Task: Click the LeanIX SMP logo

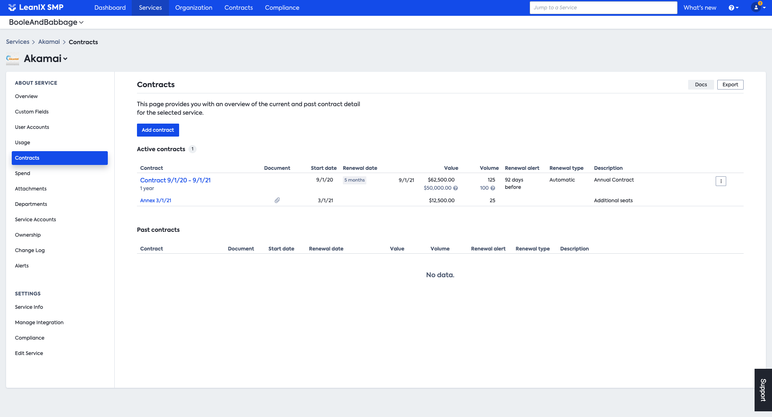Action: point(36,7)
